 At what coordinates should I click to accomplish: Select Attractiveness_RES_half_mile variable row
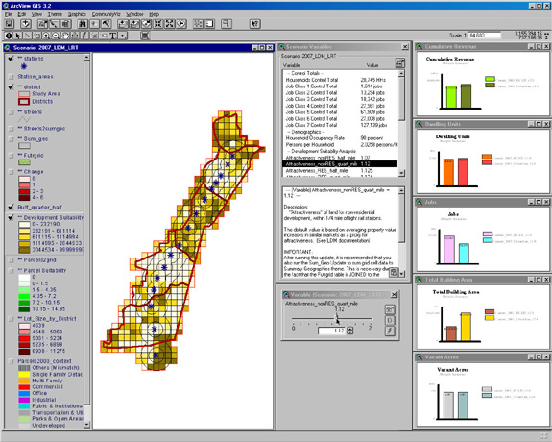340,171
